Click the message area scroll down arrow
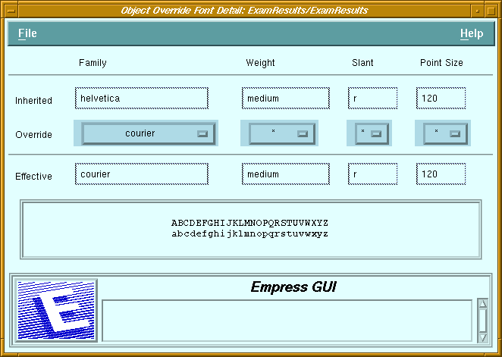This screenshot has height=357, width=502. 483,337
